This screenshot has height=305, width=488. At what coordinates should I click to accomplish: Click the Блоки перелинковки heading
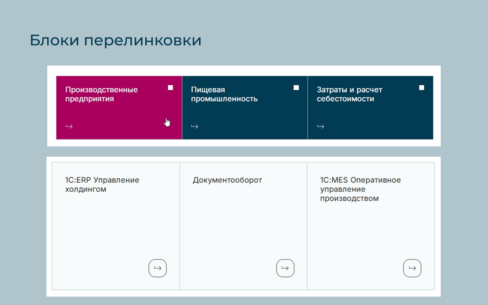coord(116,40)
